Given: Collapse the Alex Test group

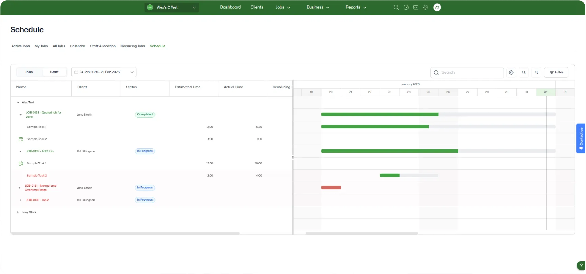Looking at the screenshot, I should pos(18,103).
